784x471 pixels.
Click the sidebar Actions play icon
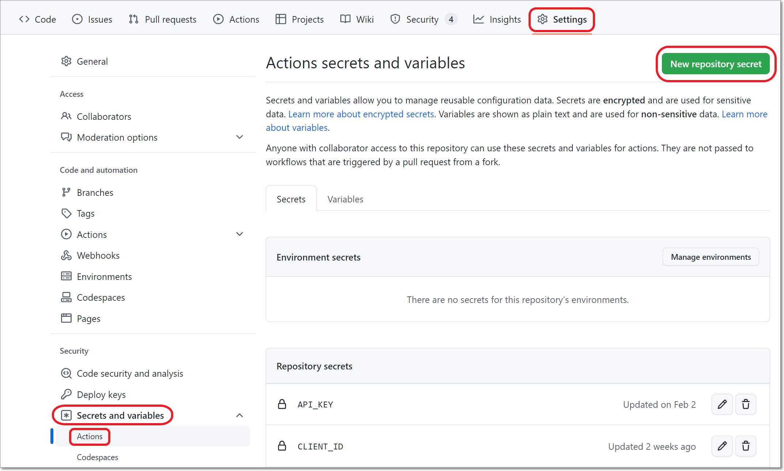coord(66,234)
